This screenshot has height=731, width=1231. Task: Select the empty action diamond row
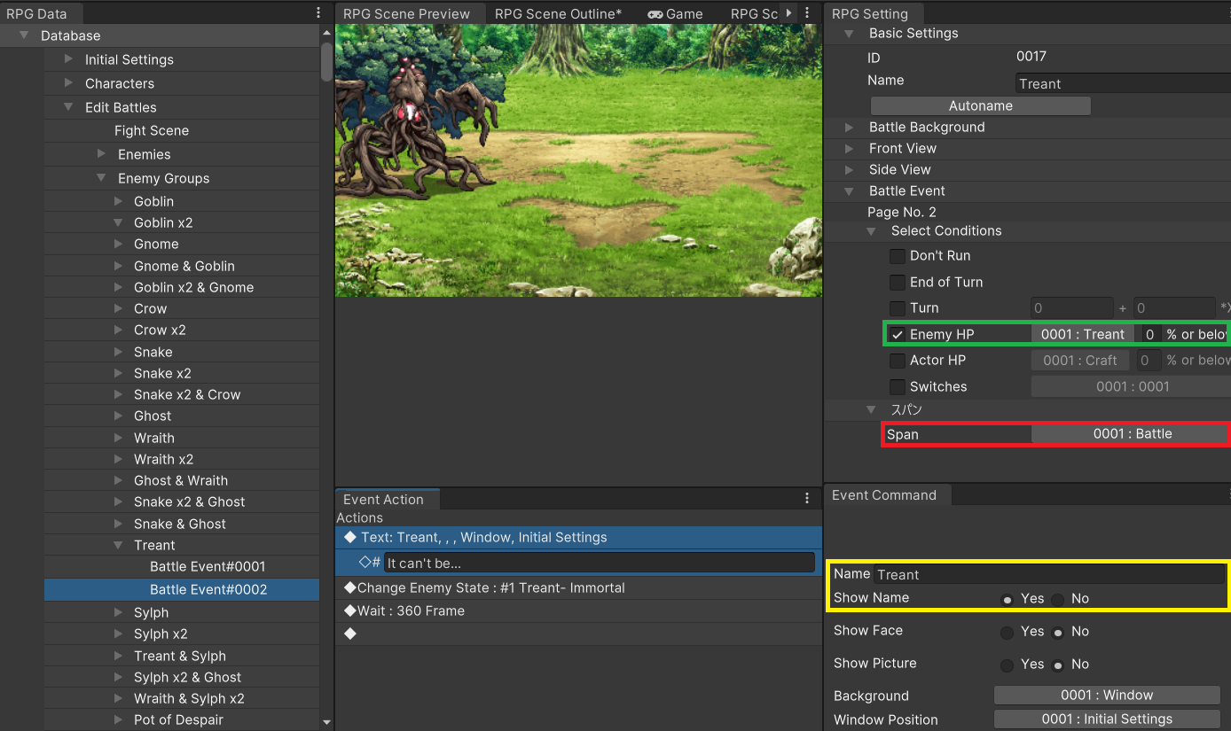pyautogui.click(x=349, y=634)
